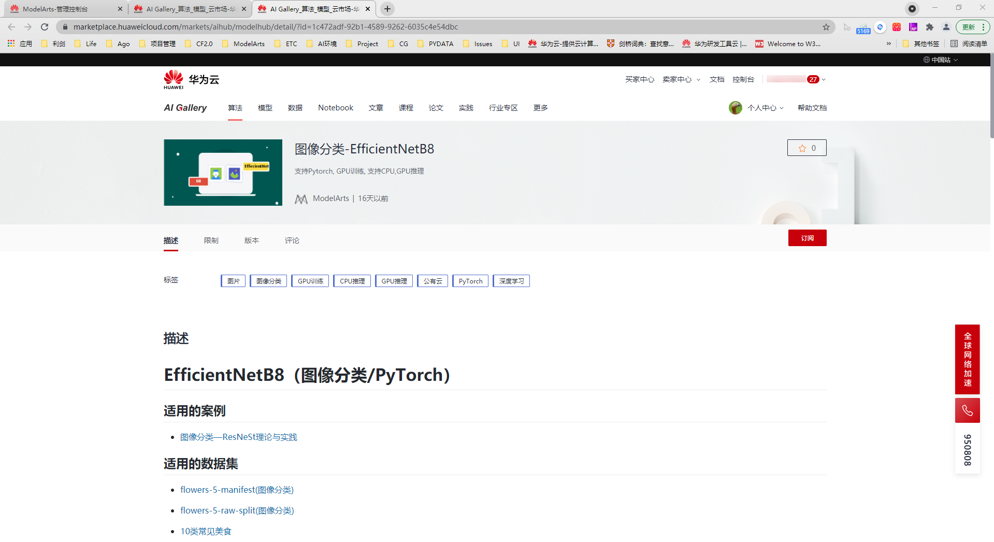Switch to the ModelArts-管理控制台 browser tab
The height and width of the screenshot is (542, 994).
click(x=66, y=9)
